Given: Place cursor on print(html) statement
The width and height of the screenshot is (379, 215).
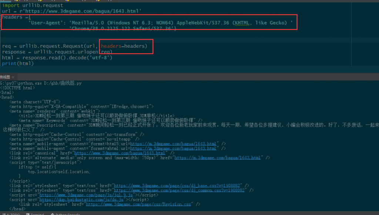Looking at the screenshot, I should pyautogui.click(x=18, y=64).
